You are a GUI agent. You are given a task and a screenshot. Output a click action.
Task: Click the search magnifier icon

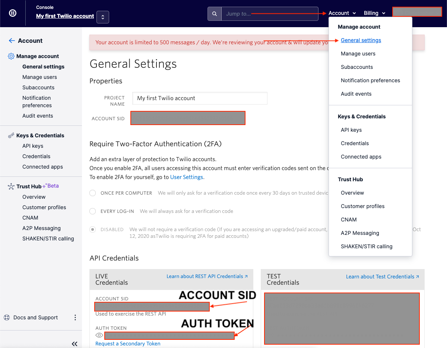pyautogui.click(x=215, y=14)
